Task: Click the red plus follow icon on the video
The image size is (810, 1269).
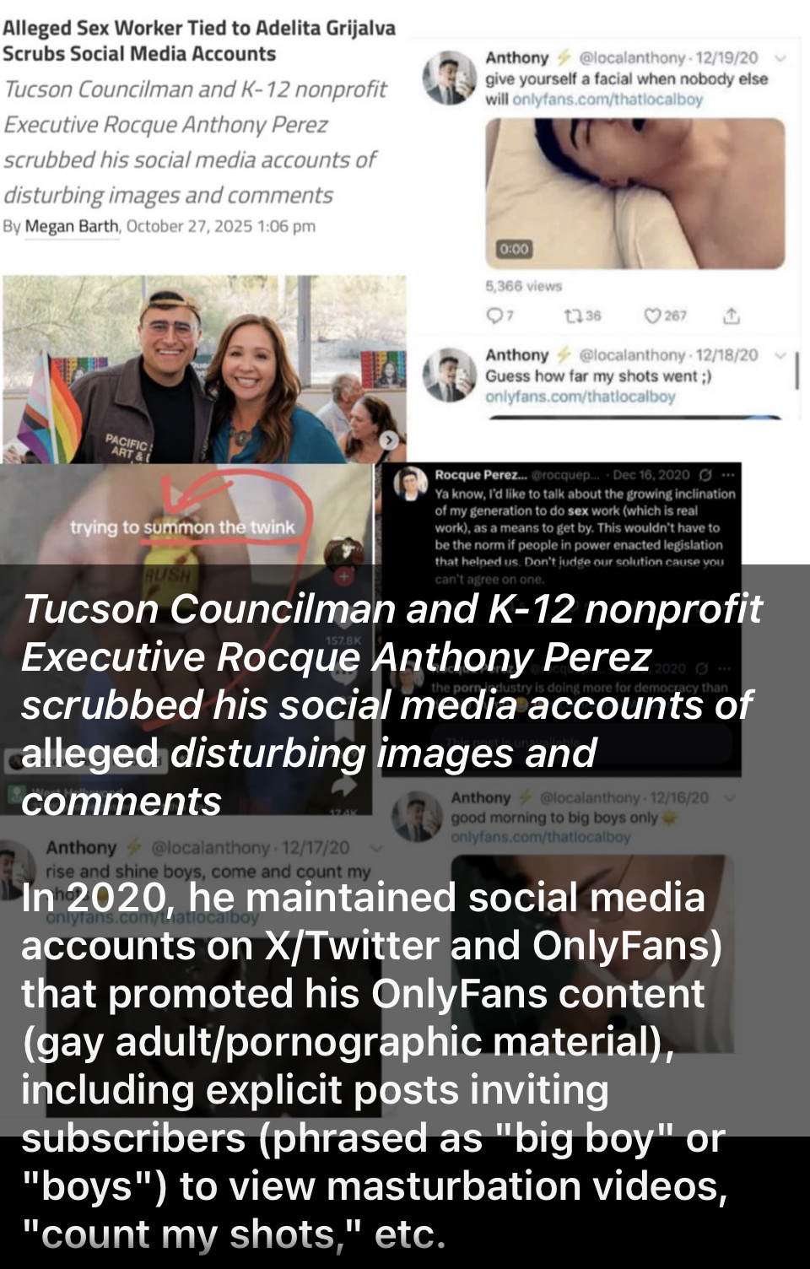Action: tap(344, 576)
